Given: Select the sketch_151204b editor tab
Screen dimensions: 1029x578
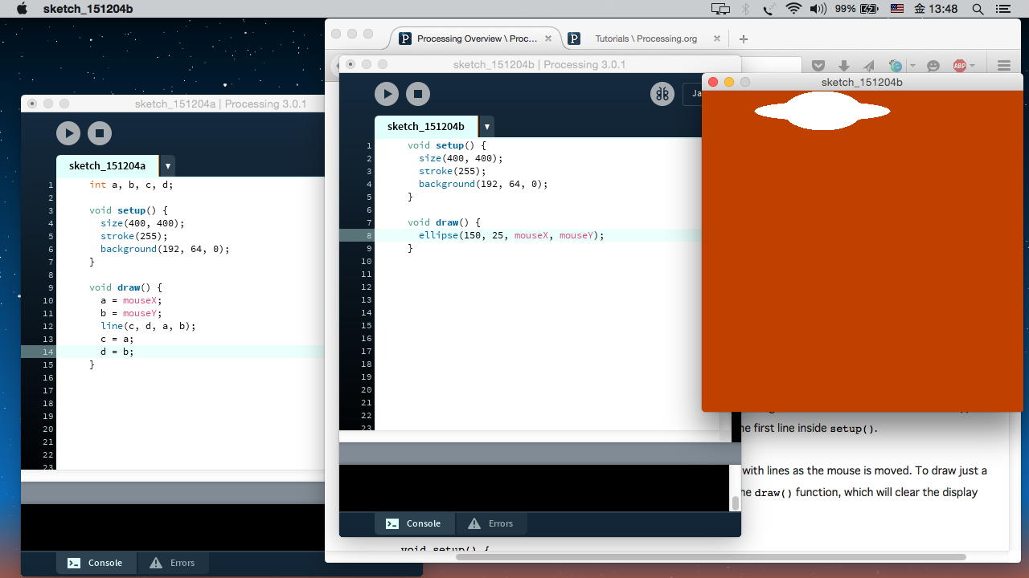Looking at the screenshot, I should 426,127.
